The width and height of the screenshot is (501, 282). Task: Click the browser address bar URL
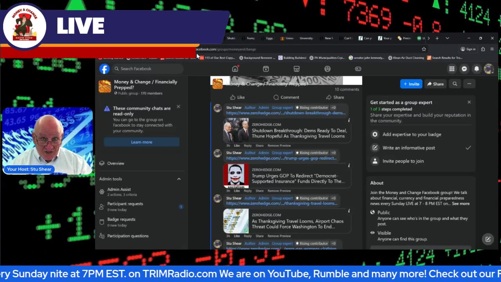click(226, 49)
